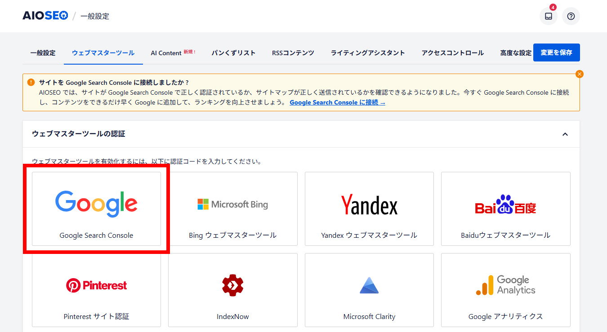Dismiss the yellow notification banner
This screenshot has height=332, width=607.
[x=580, y=74]
